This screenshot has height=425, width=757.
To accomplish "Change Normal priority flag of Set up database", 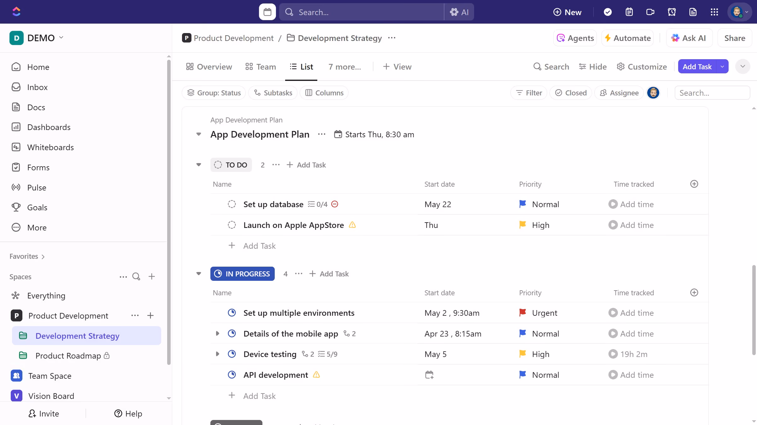I will click(x=522, y=204).
